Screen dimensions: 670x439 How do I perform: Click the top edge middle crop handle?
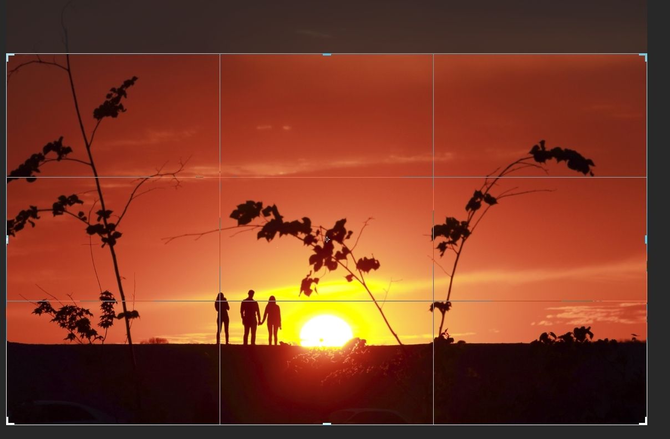[327, 54]
